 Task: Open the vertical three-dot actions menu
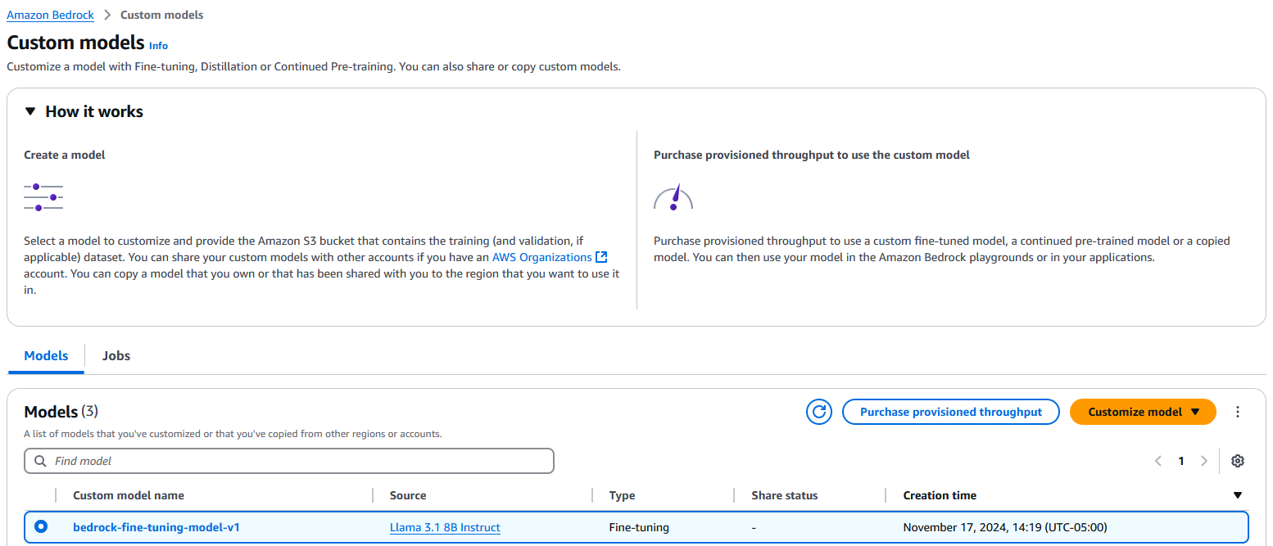click(1238, 412)
